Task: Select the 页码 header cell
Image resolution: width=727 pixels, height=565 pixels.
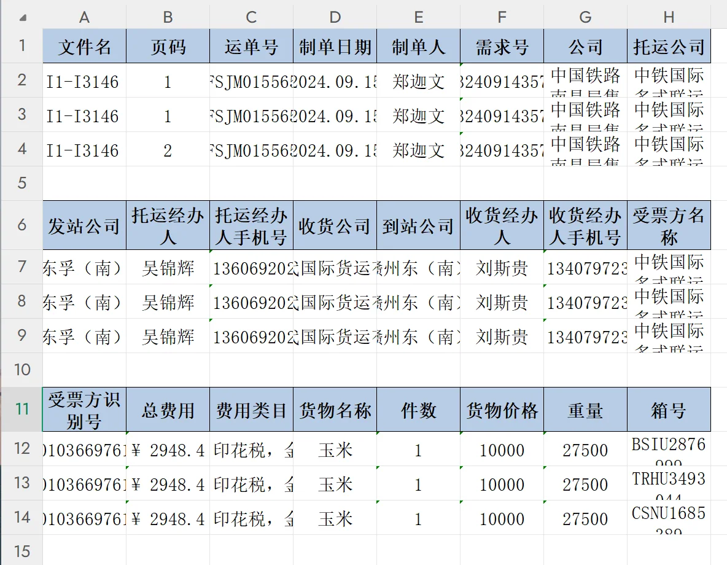Action: tap(168, 46)
